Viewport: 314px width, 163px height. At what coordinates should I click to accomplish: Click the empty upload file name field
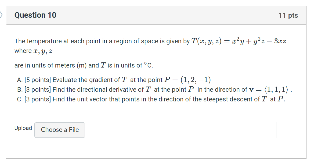180,130
